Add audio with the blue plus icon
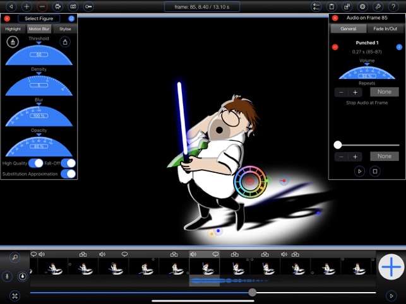 (399, 47)
